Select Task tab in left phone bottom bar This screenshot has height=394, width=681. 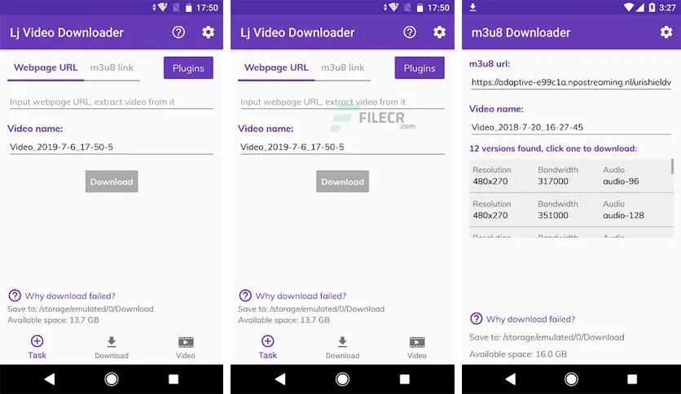click(37, 348)
